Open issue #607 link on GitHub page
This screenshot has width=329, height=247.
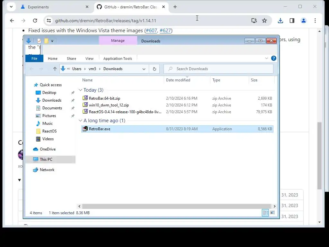(x=151, y=31)
